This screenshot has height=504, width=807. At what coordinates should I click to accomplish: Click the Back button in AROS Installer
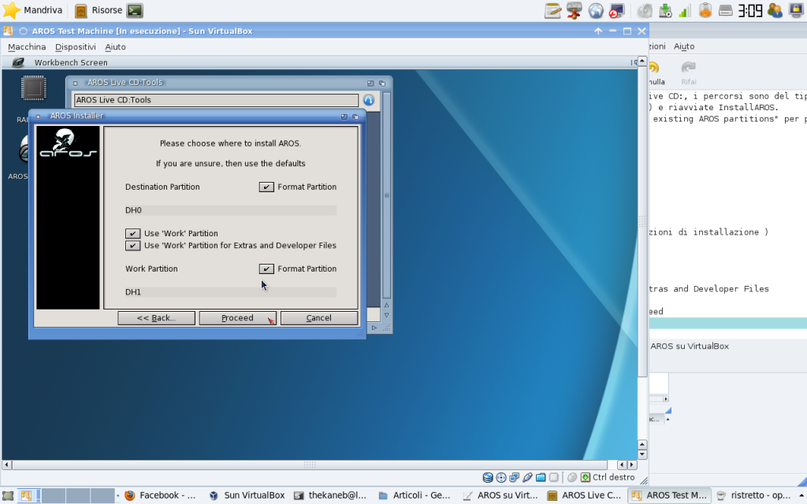[156, 317]
